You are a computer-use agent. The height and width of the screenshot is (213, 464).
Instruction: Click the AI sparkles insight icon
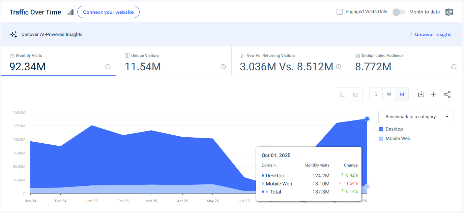click(13, 34)
